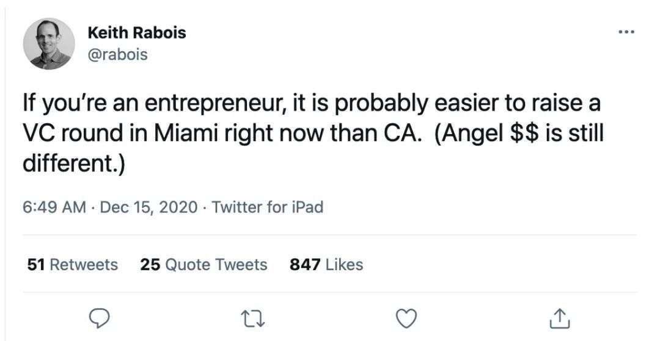View the 51 Retweets list

(x=73, y=265)
